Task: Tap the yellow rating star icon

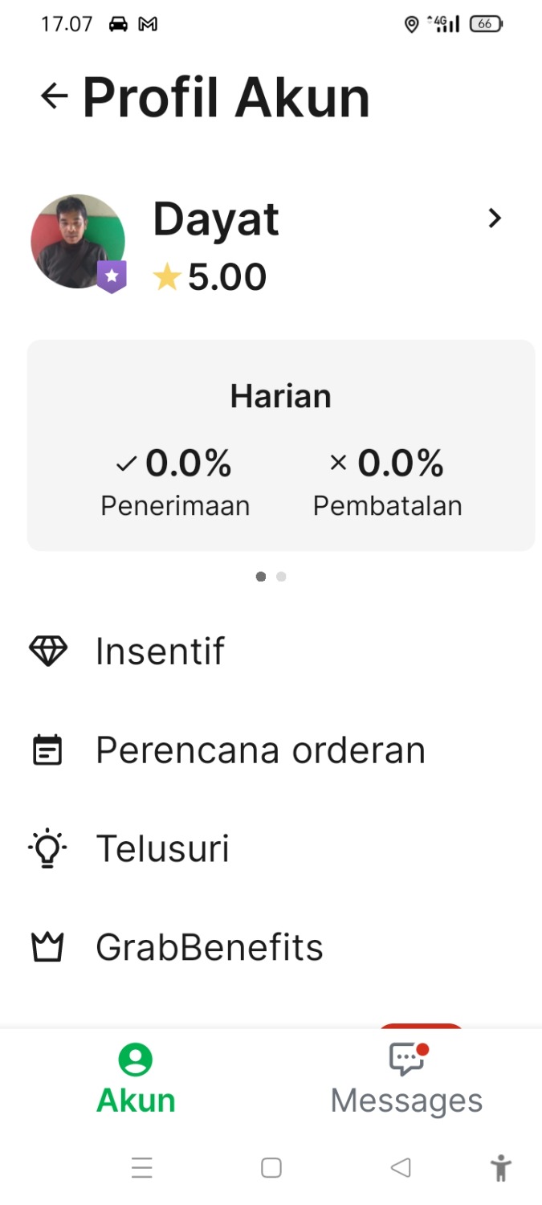Action: tap(166, 277)
